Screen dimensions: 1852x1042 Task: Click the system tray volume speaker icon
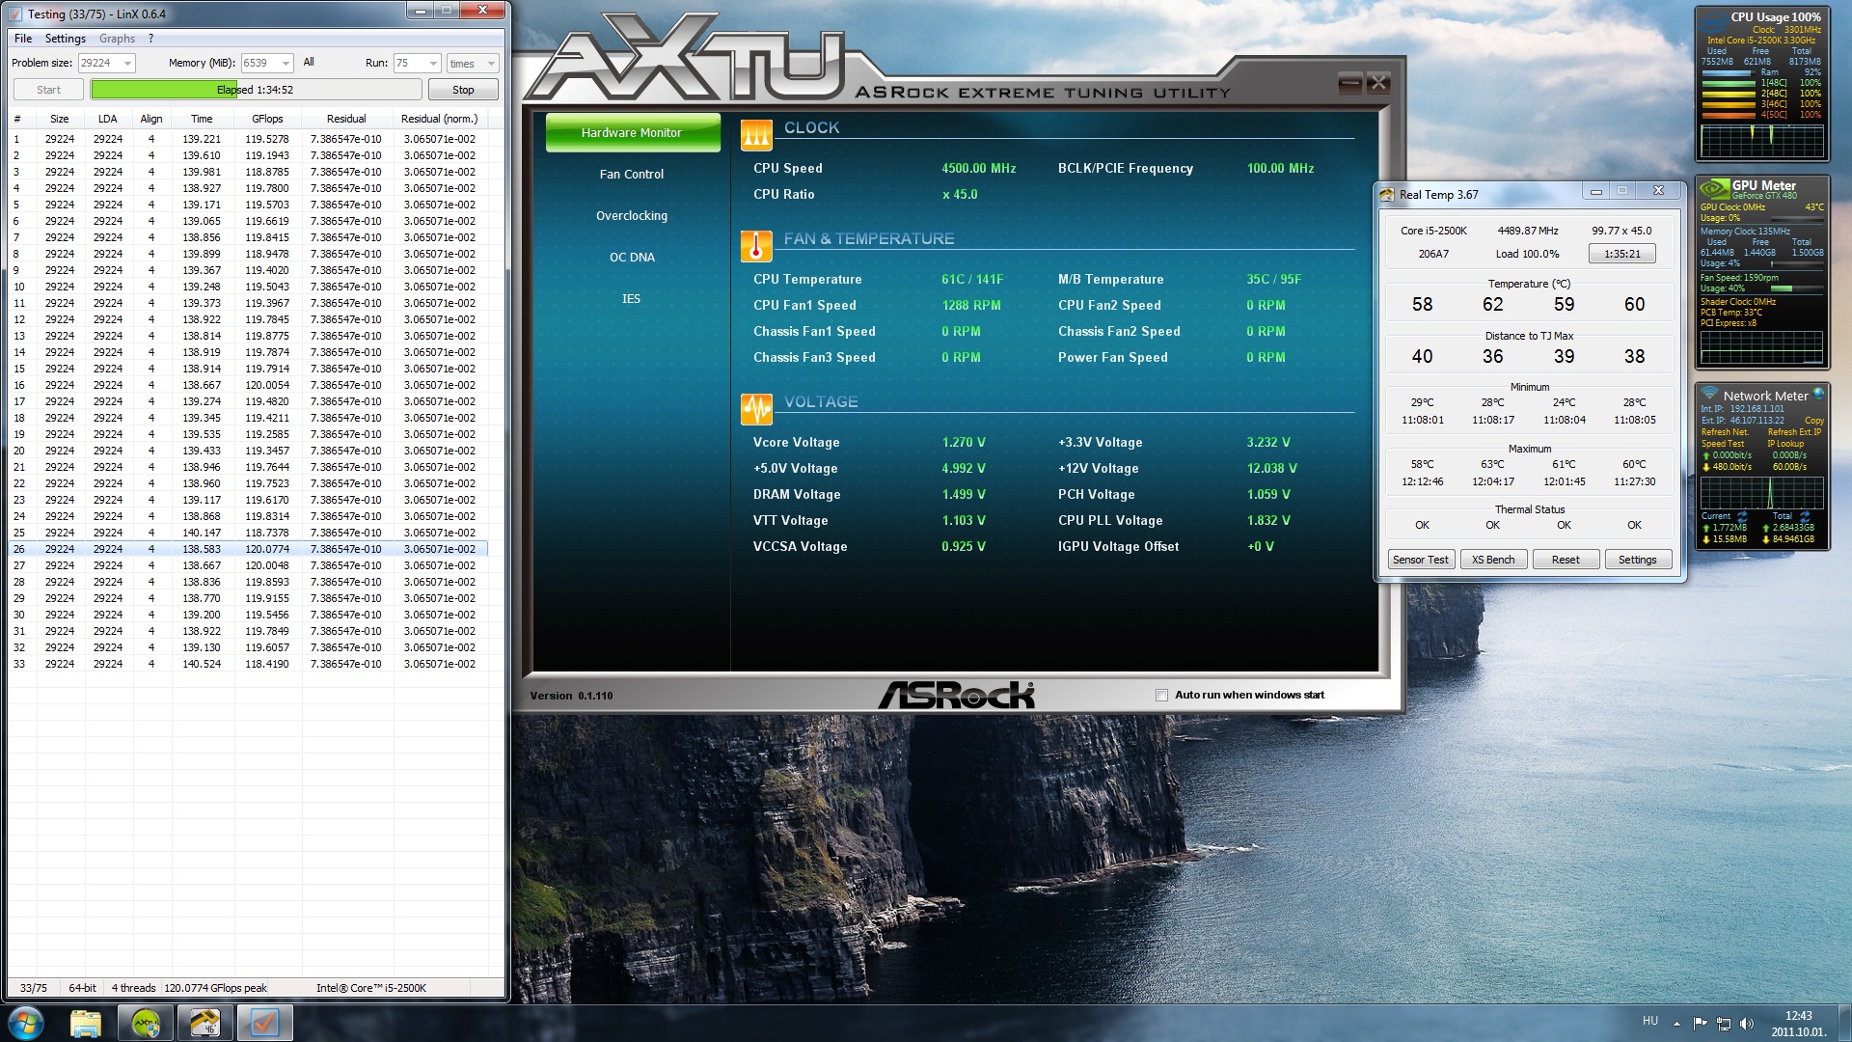(x=1747, y=1024)
